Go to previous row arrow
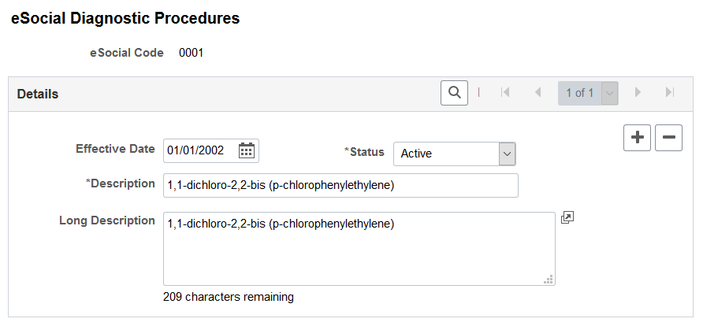703x326 pixels. point(537,93)
